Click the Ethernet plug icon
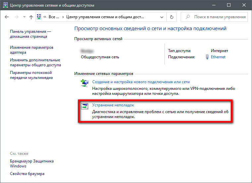The width and height of the screenshot is (252, 183). click(207, 57)
